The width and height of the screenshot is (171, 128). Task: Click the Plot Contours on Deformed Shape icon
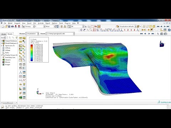(x=21, y=49)
